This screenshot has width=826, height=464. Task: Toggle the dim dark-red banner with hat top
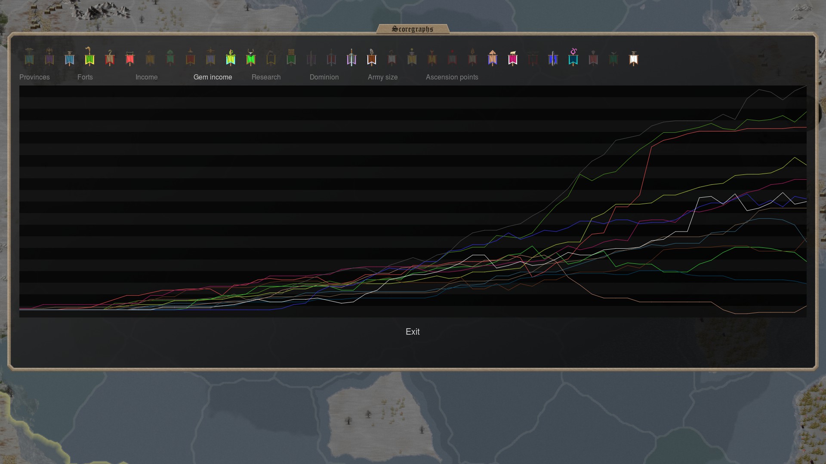point(191,57)
